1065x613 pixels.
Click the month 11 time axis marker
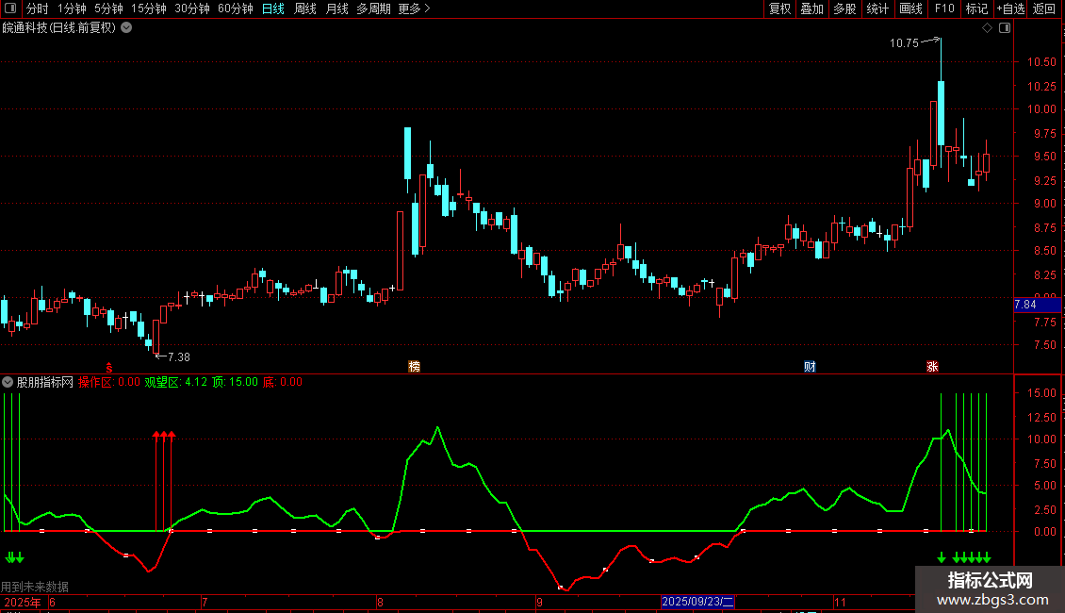840,602
